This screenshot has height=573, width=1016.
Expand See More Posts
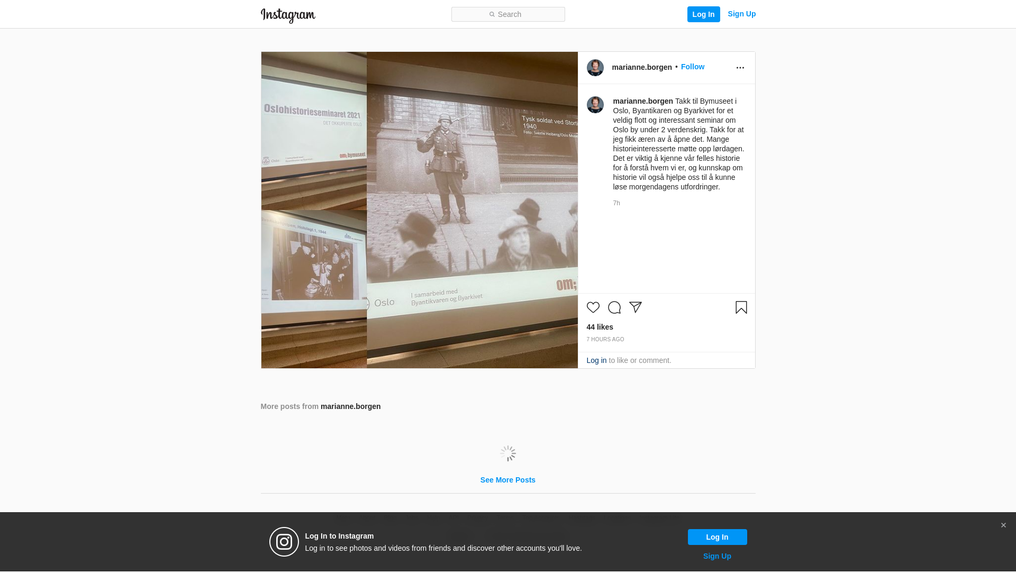507,480
